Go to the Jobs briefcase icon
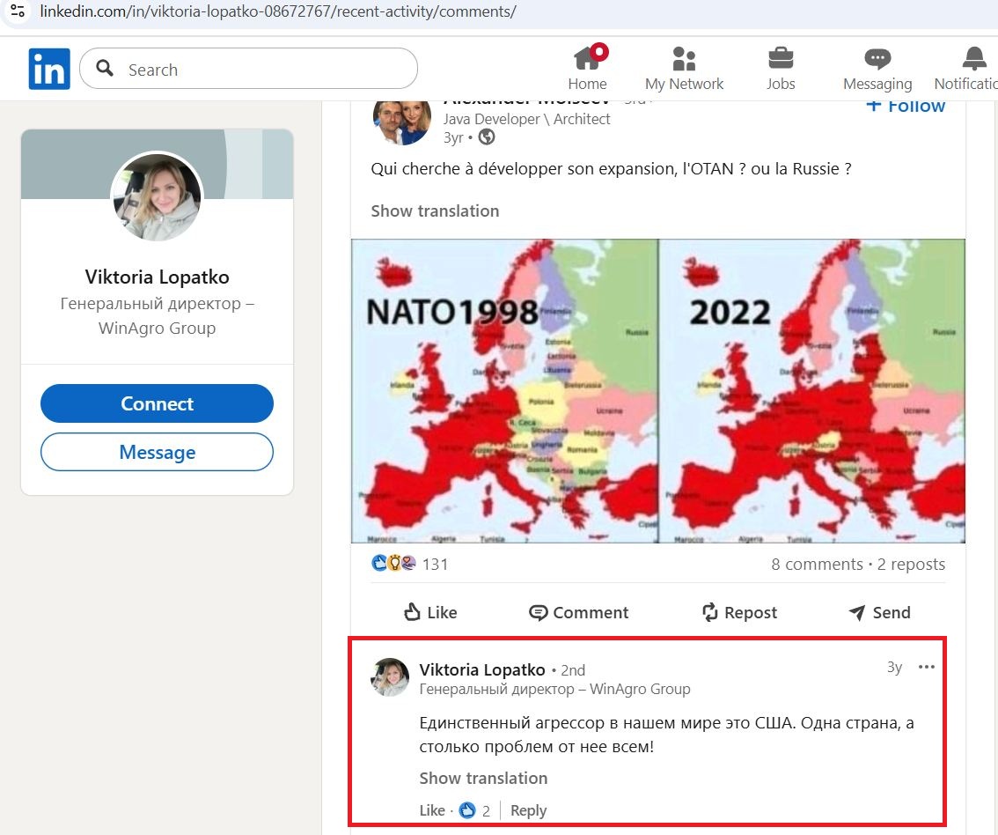998x835 pixels. click(780, 60)
